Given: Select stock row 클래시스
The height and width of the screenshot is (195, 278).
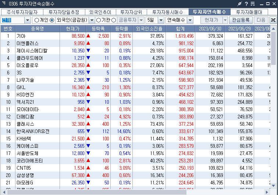Looking at the screenshot, I should pyautogui.click(x=135, y=124).
